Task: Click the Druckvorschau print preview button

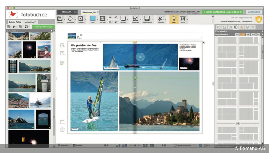Action: [182, 145]
